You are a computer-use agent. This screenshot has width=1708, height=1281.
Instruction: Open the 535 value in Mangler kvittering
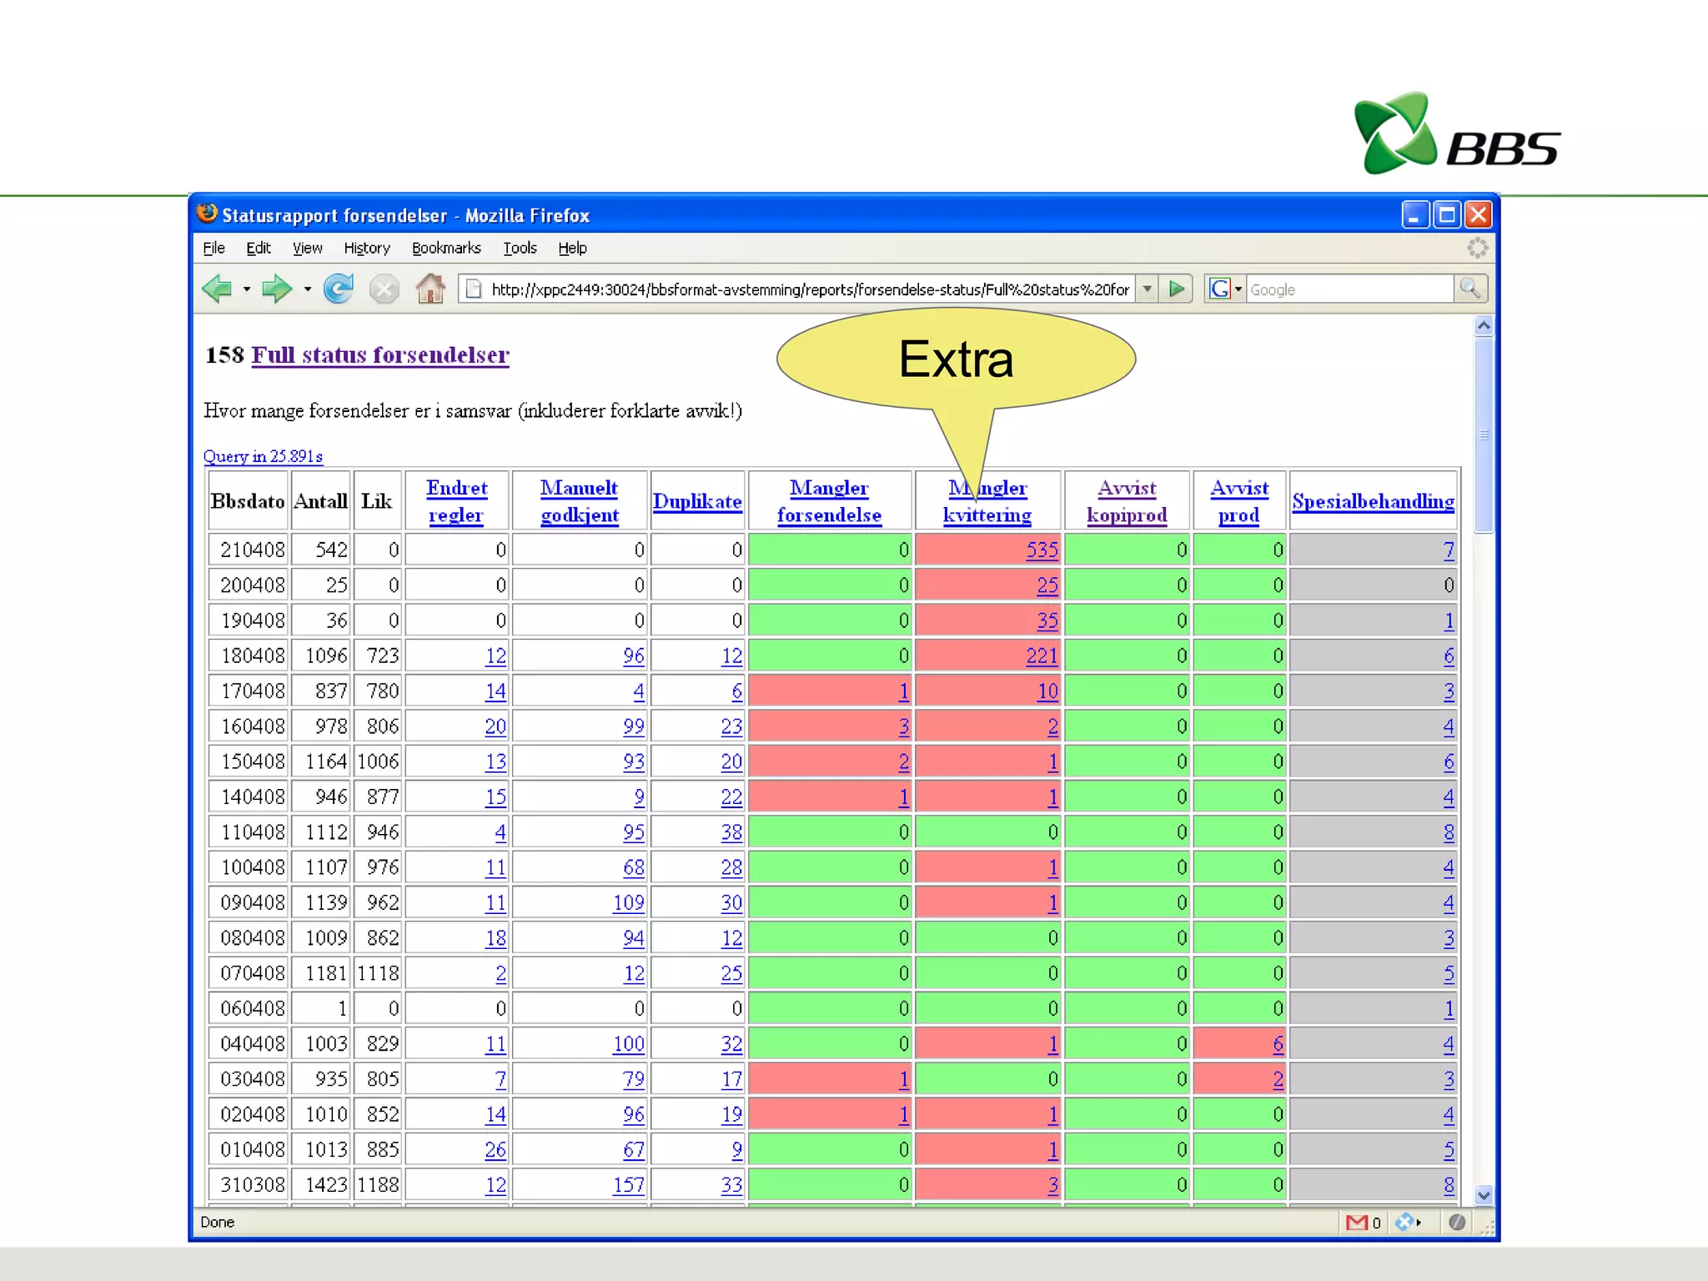click(1042, 550)
